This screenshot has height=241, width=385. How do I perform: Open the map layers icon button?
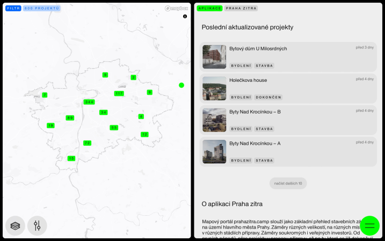(x=15, y=225)
